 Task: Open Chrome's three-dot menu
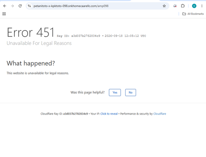coord(202,6)
